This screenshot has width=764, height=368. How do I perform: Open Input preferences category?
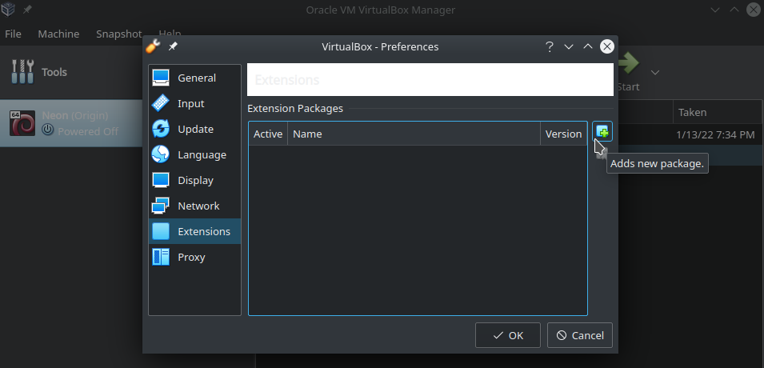pos(194,103)
